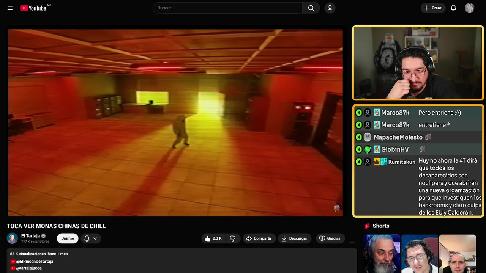Viewport: 486px width, 273px height.
Task: Click GlobinHV's green badge icon
Action: [x=368, y=149]
